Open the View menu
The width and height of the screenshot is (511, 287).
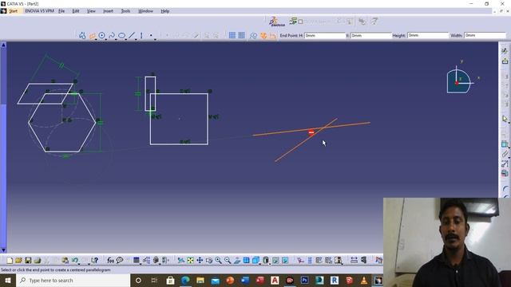[x=91, y=11]
